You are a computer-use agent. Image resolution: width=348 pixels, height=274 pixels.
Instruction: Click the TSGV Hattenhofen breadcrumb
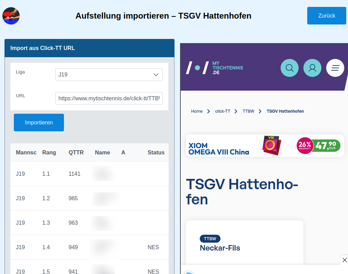click(x=285, y=111)
